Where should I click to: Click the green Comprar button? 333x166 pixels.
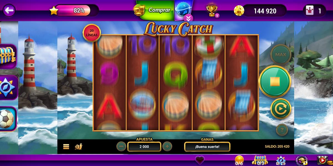[x=155, y=10]
